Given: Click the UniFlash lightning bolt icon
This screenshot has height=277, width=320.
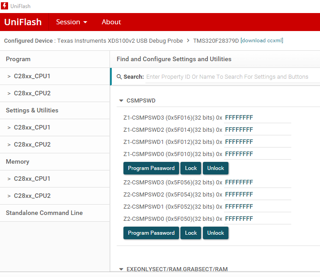Looking at the screenshot, I should (5, 6).
